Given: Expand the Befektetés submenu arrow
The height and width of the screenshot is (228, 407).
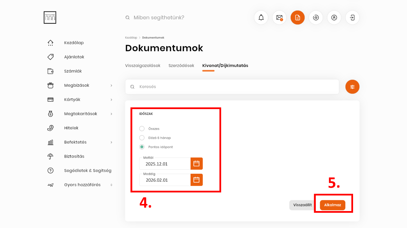Looking at the screenshot, I should click(111, 142).
